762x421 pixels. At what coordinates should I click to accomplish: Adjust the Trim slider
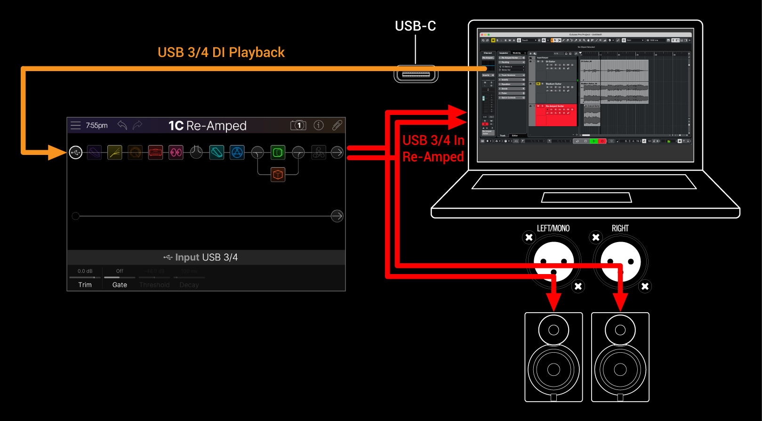click(85, 277)
